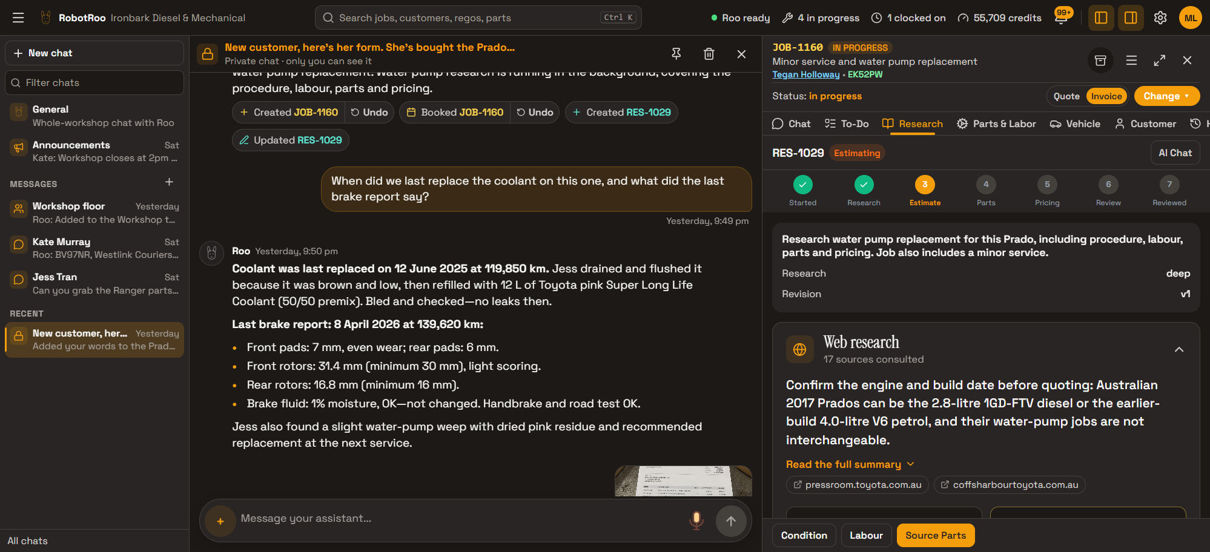Collapse the Web research section
The width and height of the screenshot is (1210, 552).
pyautogui.click(x=1179, y=349)
